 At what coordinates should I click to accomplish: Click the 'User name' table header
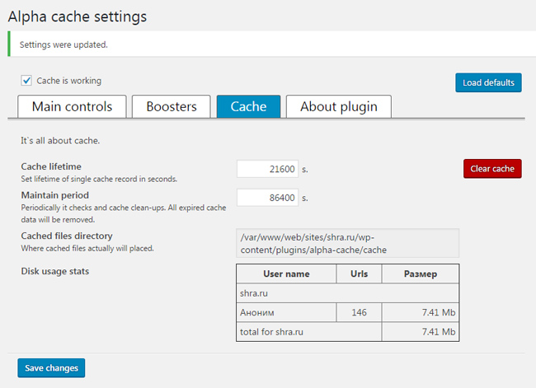tap(286, 273)
